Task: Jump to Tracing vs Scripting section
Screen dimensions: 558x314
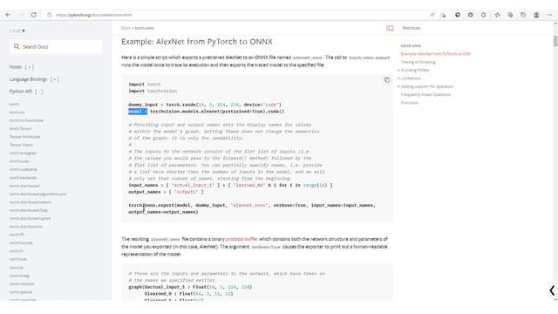Action: pos(418,62)
